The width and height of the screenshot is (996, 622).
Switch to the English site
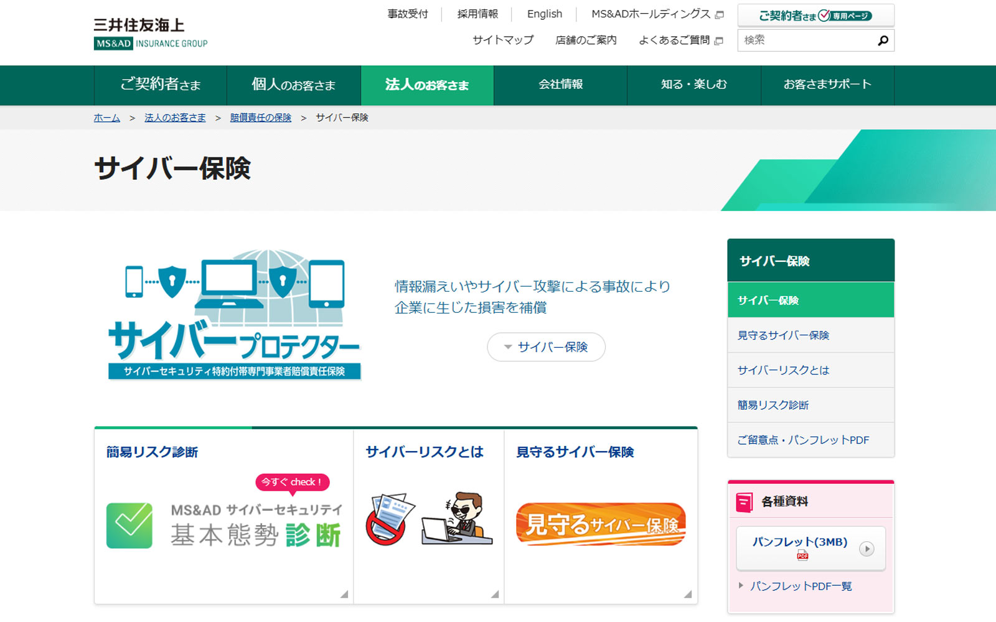[x=545, y=14]
